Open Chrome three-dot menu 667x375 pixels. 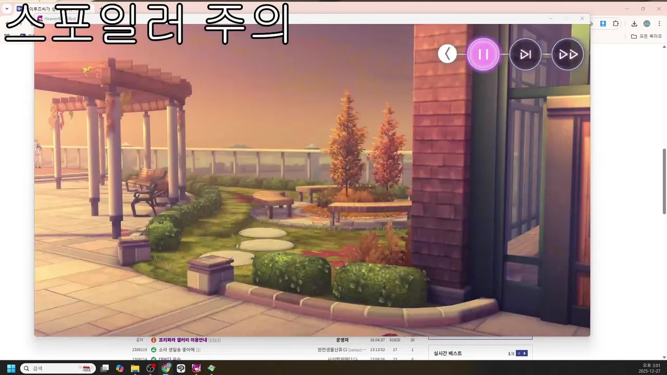[x=659, y=23]
